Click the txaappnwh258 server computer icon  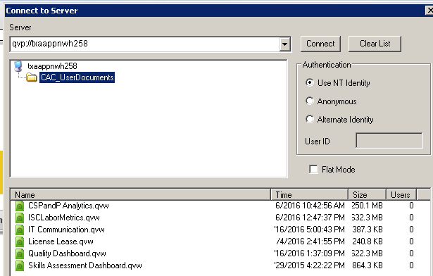point(18,66)
